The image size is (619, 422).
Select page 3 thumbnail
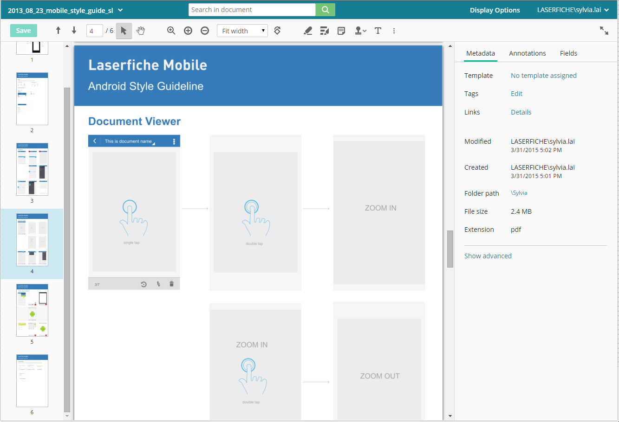[x=32, y=169]
